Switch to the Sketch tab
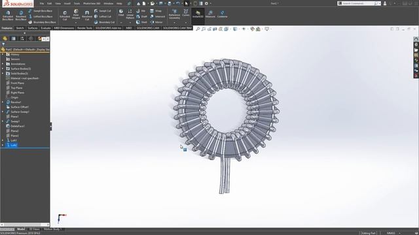 point(20,28)
